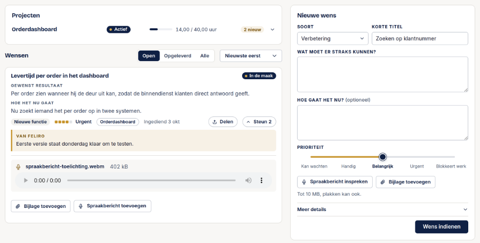Upvote with the Steun 2 button

[259, 121]
